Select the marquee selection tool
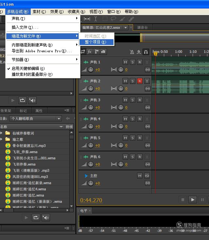 pyautogui.click(x=105, y=19)
